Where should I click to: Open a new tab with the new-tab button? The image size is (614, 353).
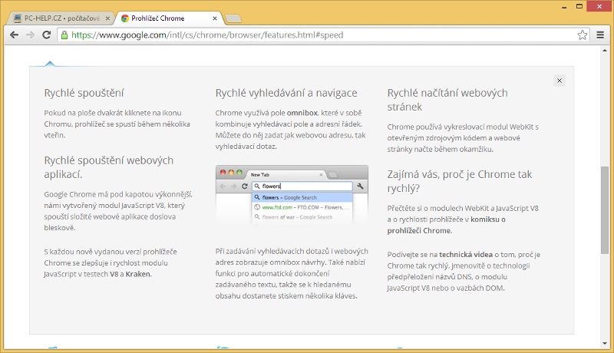[x=234, y=18]
